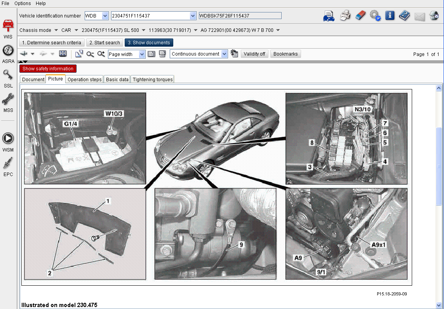The width and height of the screenshot is (444, 309).
Task: Click 1. Determine search criteria button
Action: tap(52, 42)
